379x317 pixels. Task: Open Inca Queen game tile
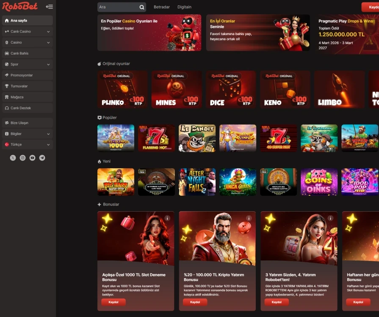(x=238, y=182)
